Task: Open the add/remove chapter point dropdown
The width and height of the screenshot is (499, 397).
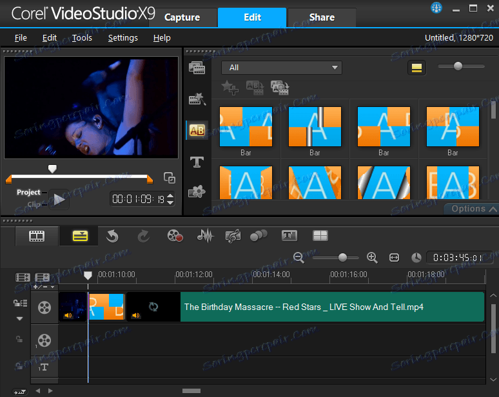Action: point(44,287)
